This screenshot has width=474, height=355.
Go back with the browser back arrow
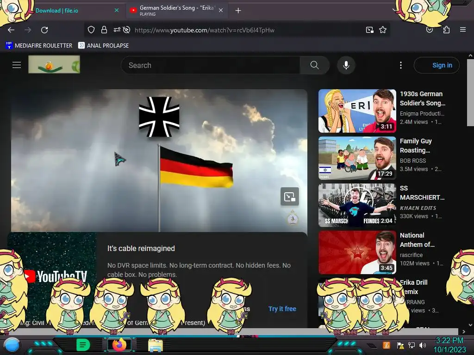[11, 30]
